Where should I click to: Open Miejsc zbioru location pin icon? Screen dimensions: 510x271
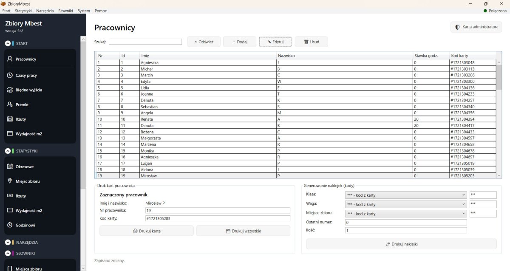10,181
